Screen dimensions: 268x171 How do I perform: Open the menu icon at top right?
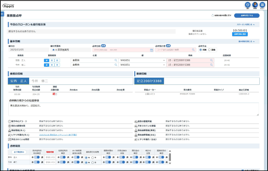(262, 5)
